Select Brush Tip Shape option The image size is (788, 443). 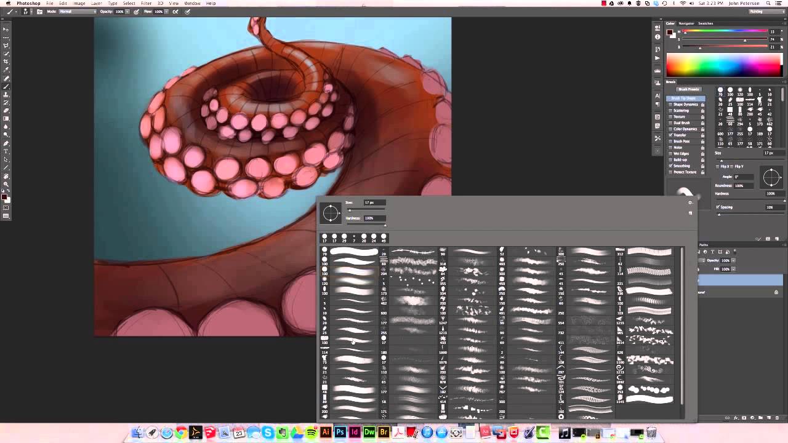685,98
